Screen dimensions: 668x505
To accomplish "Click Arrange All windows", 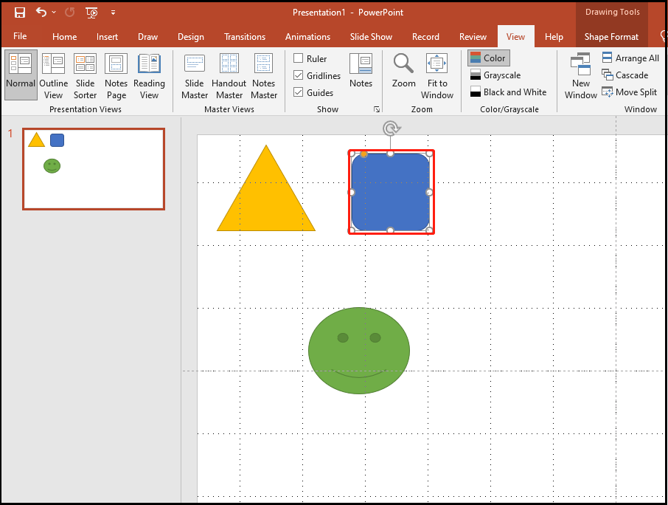I will click(630, 58).
